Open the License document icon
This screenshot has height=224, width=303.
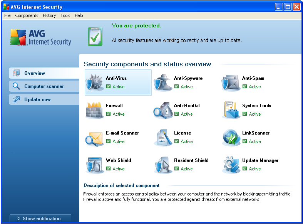(x=163, y=138)
